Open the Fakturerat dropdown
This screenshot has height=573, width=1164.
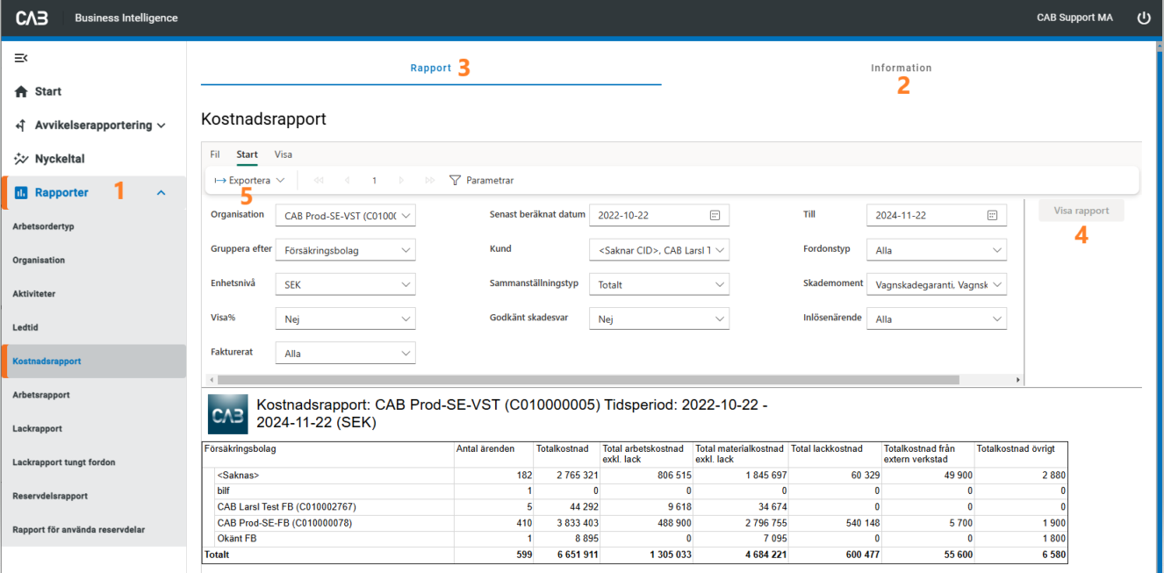[x=346, y=353]
